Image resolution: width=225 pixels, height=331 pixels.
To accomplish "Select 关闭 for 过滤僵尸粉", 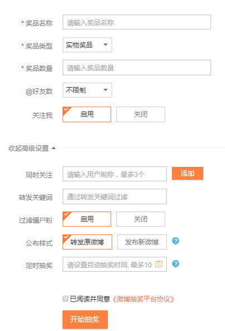I will [x=141, y=219].
